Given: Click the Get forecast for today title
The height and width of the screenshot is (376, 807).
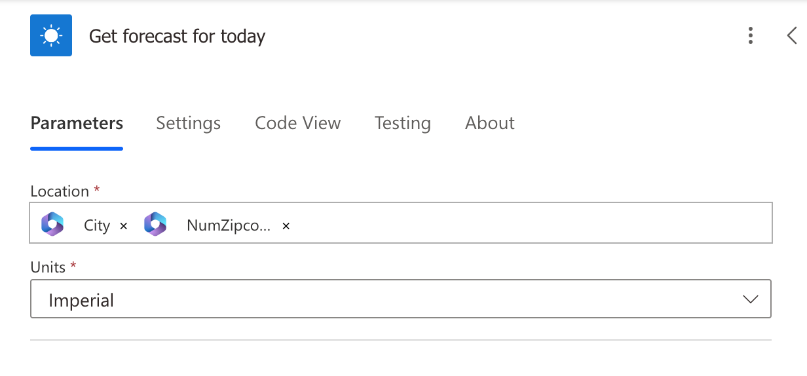Looking at the screenshot, I should point(178,36).
